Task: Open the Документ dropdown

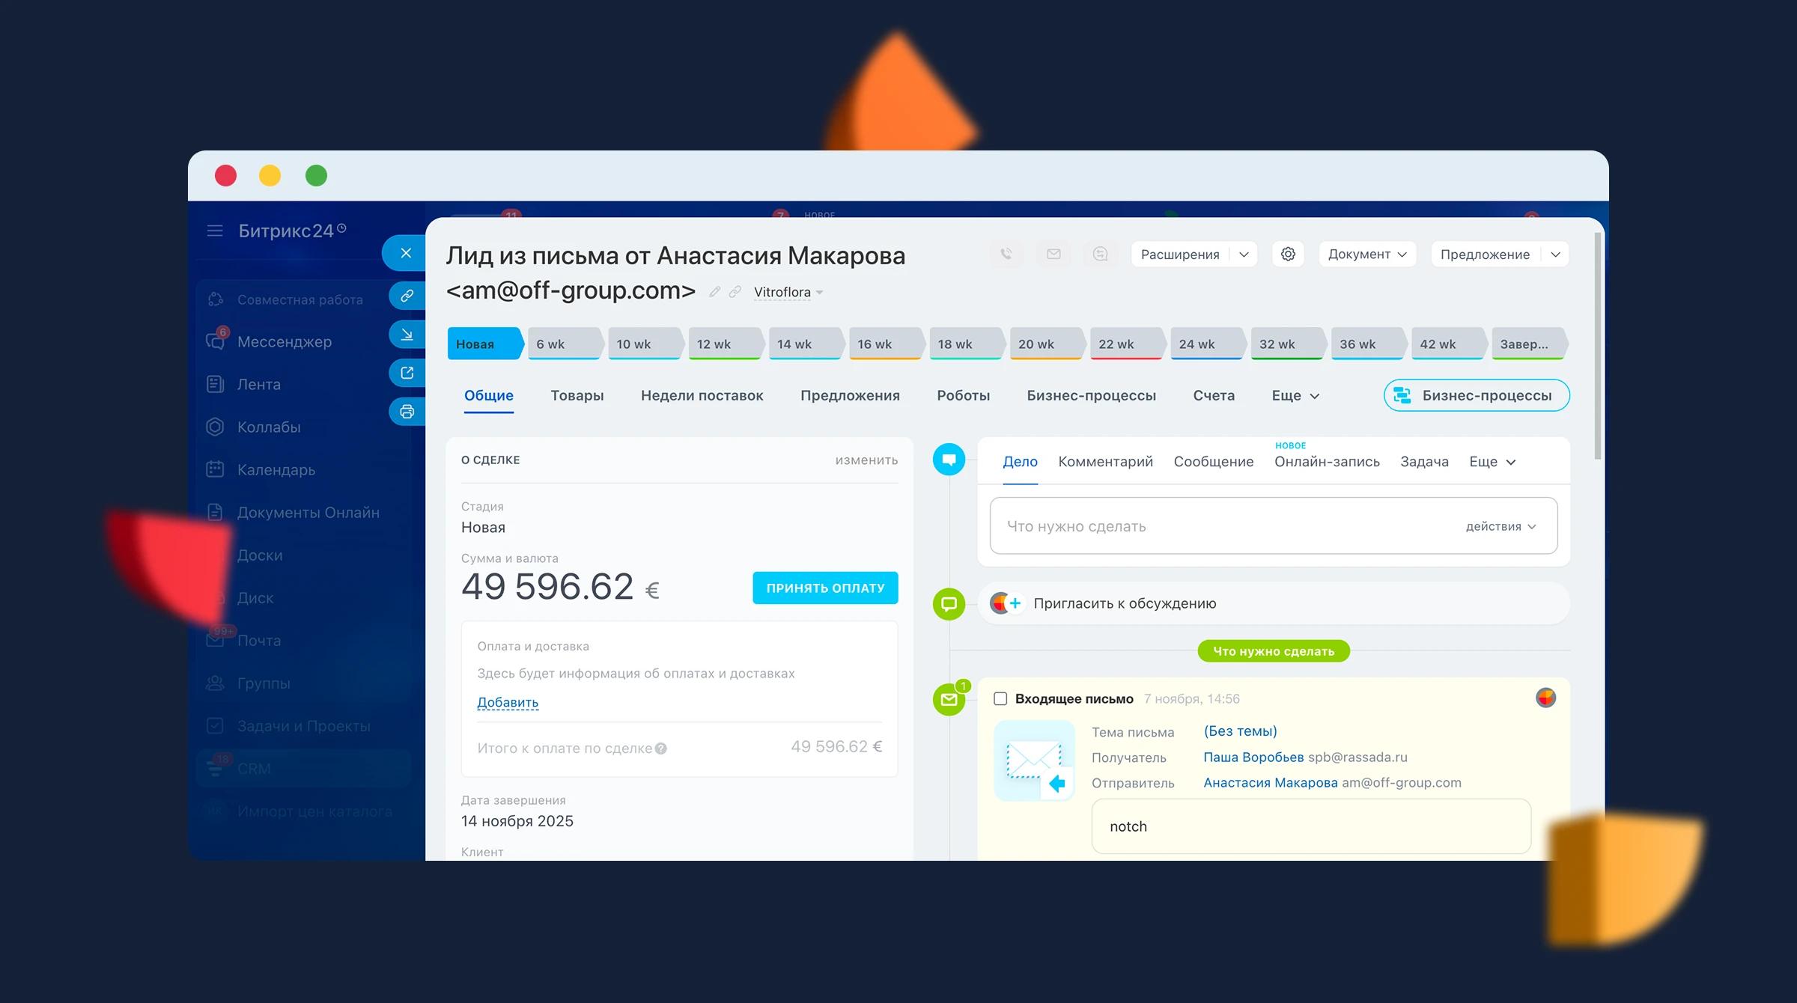Action: [1366, 254]
